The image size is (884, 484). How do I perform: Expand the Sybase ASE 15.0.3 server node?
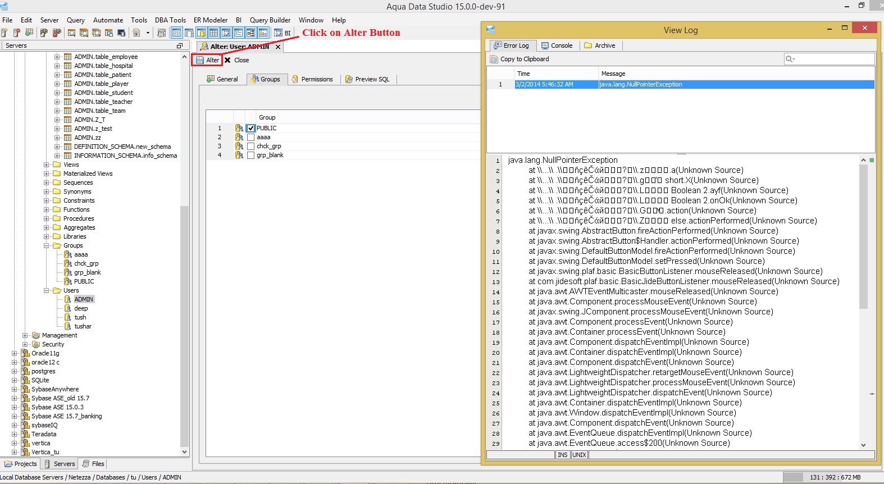[15, 407]
